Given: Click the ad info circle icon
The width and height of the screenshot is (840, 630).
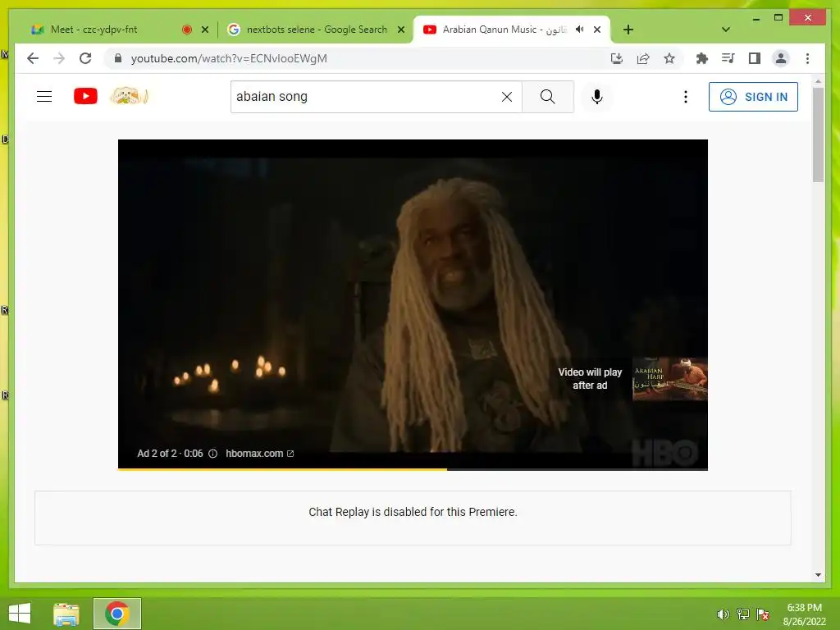Looking at the screenshot, I should (212, 454).
